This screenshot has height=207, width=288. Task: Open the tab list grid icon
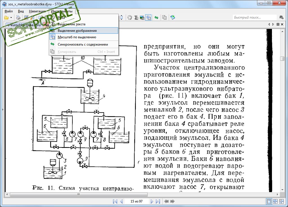click(278, 24)
